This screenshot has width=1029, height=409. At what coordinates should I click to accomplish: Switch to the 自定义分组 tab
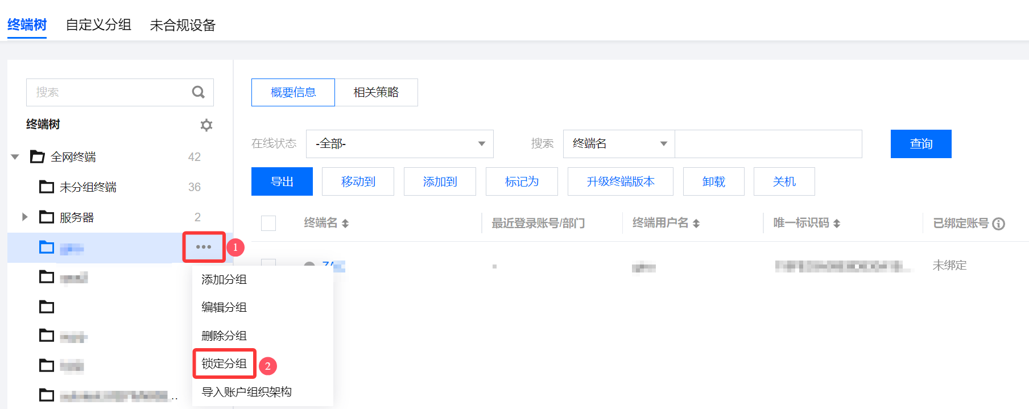pyautogui.click(x=98, y=25)
